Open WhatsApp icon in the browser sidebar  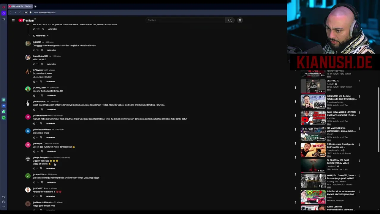[x=4, y=112]
